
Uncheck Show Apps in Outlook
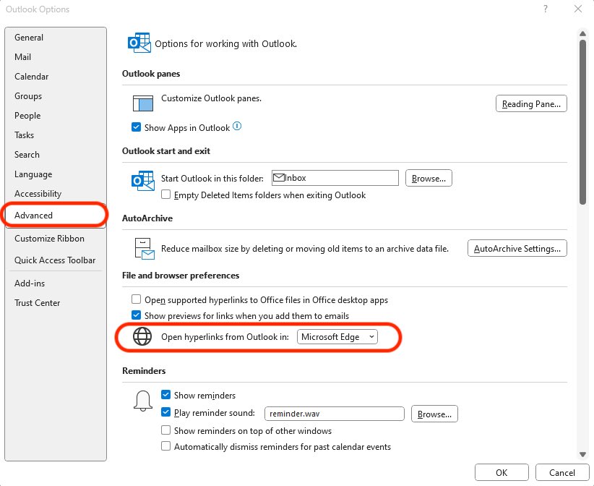[136, 127]
